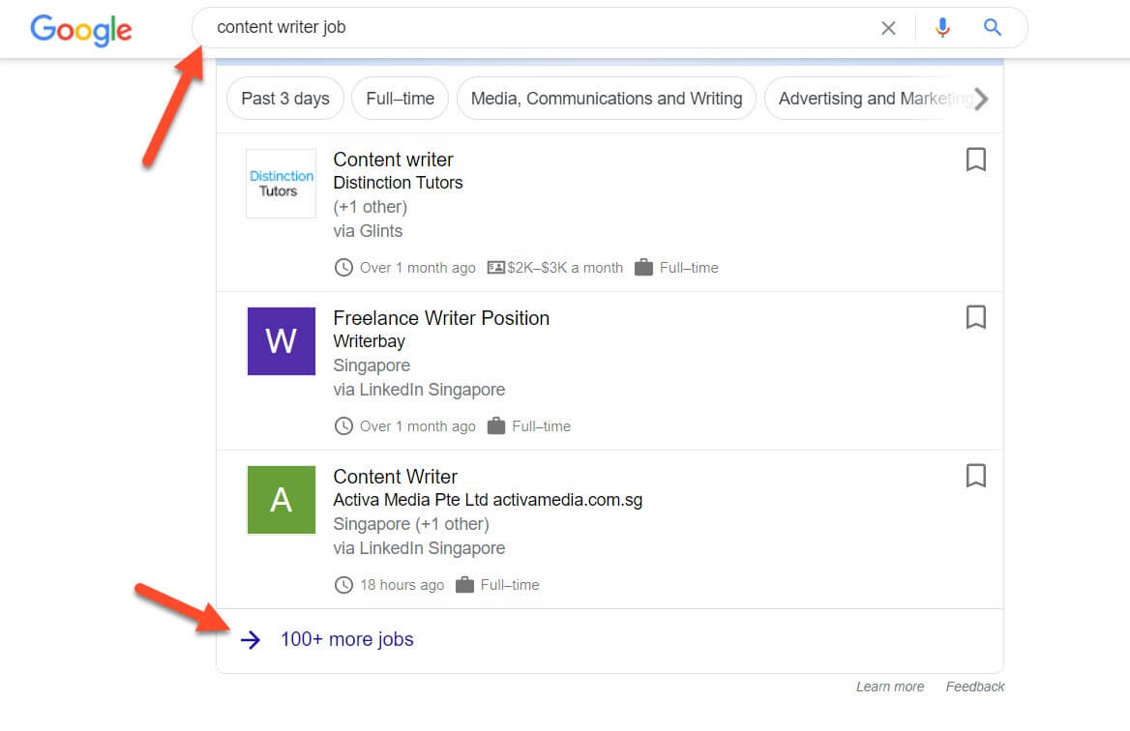Select the 'Writerbay' company name
This screenshot has width=1130, height=731.
369,341
